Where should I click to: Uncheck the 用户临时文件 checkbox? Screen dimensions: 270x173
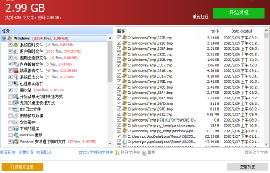[x=10, y=51]
